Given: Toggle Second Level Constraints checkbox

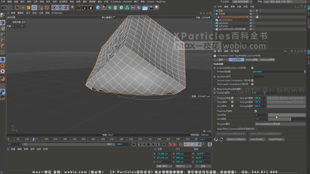Looking at the screenshot, I should coord(252,81).
